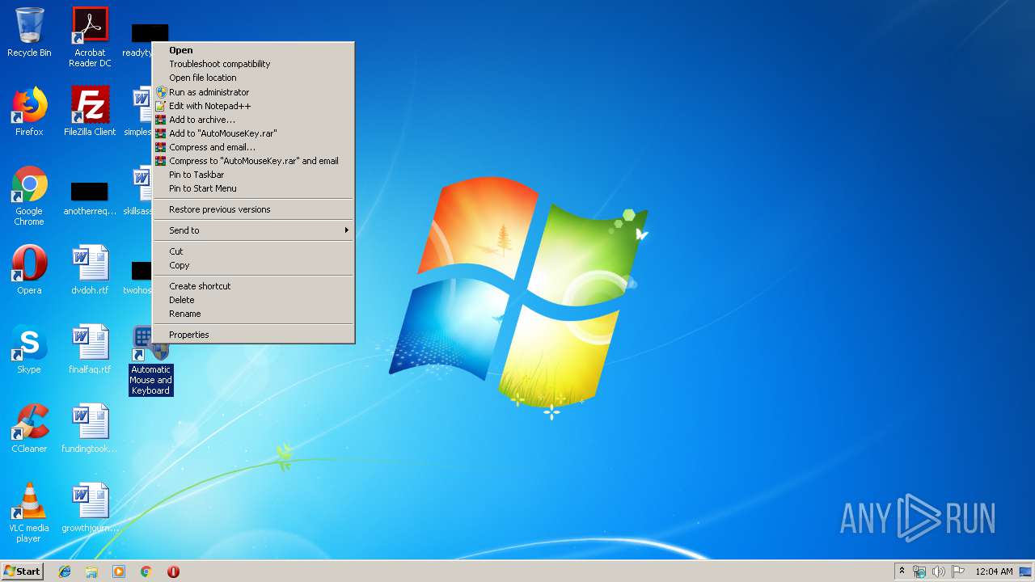Select the Skype desktop shortcut
The image size is (1035, 582).
pyautogui.click(x=29, y=349)
